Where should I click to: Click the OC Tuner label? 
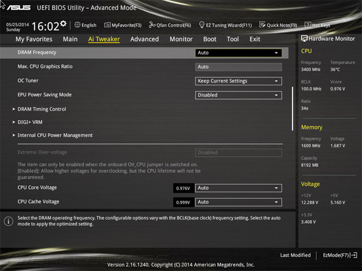click(28, 81)
